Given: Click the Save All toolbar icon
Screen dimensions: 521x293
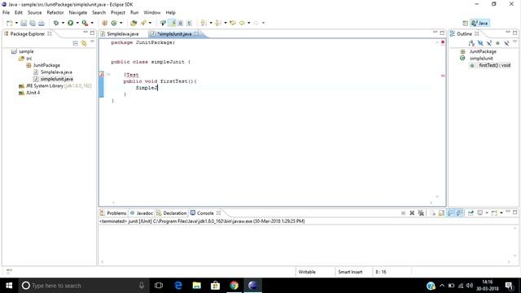Looking at the screenshot, I should click(x=33, y=23).
